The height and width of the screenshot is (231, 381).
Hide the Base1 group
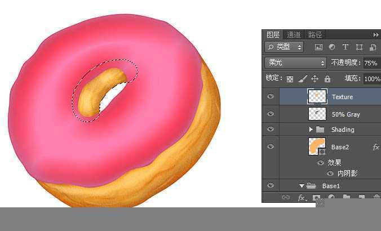pyautogui.click(x=271, y=185)
